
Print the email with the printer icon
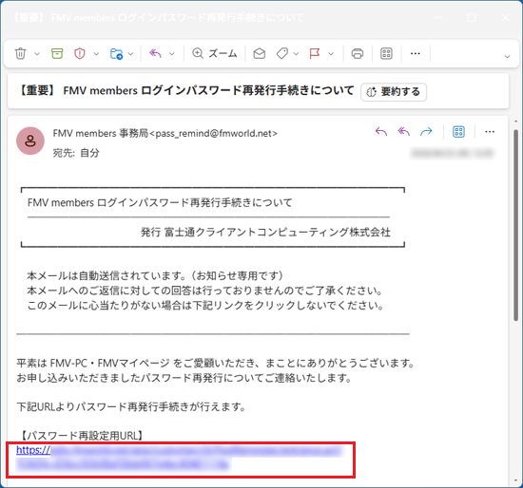click(x=358, y=53)
